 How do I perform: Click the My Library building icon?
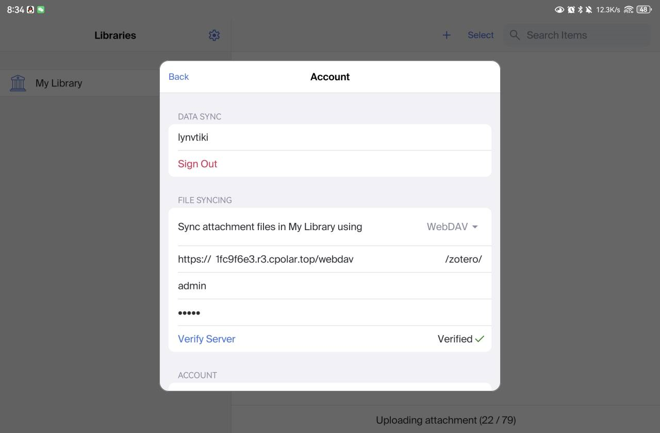pyautogui.click(x=18, y=83)
